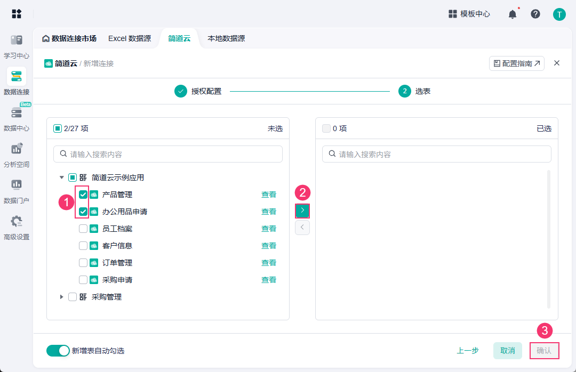Switch to 本地数据源 tab
This screenshot has height=372, width=576.
(x=226, y=38)
